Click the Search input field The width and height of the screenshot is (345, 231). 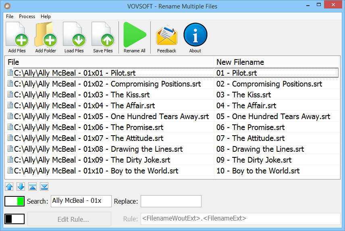(x=81, y=201)
